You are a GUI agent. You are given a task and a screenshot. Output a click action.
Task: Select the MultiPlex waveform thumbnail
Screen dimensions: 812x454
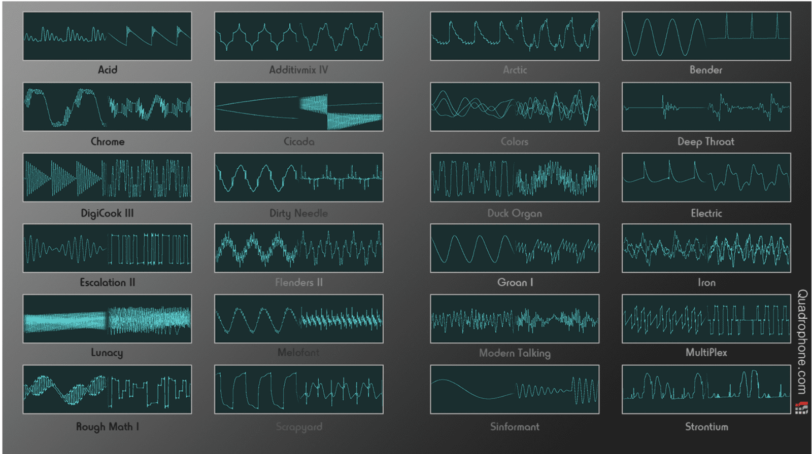tap(706, 319)
